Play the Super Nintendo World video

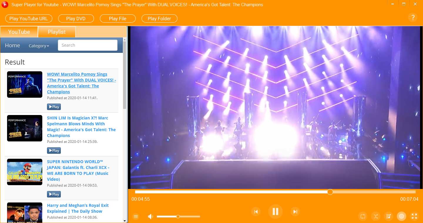click(x=54, y=194)
